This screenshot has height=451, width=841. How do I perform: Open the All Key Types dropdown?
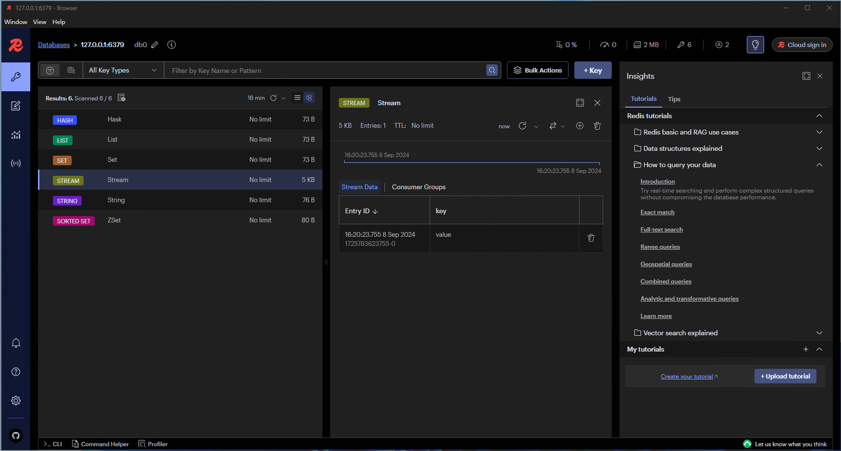pos(123,71)
